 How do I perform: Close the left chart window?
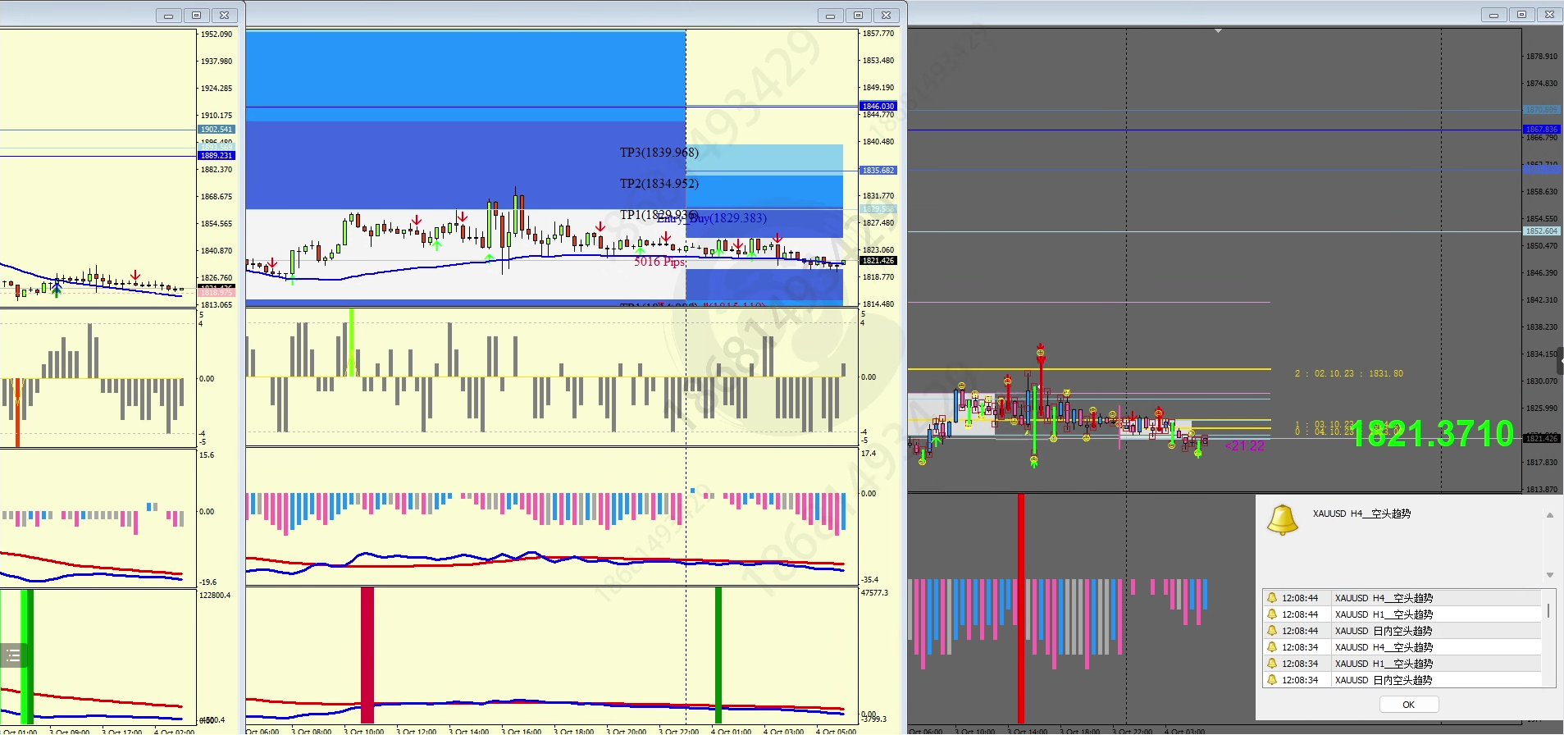(224, 16)
